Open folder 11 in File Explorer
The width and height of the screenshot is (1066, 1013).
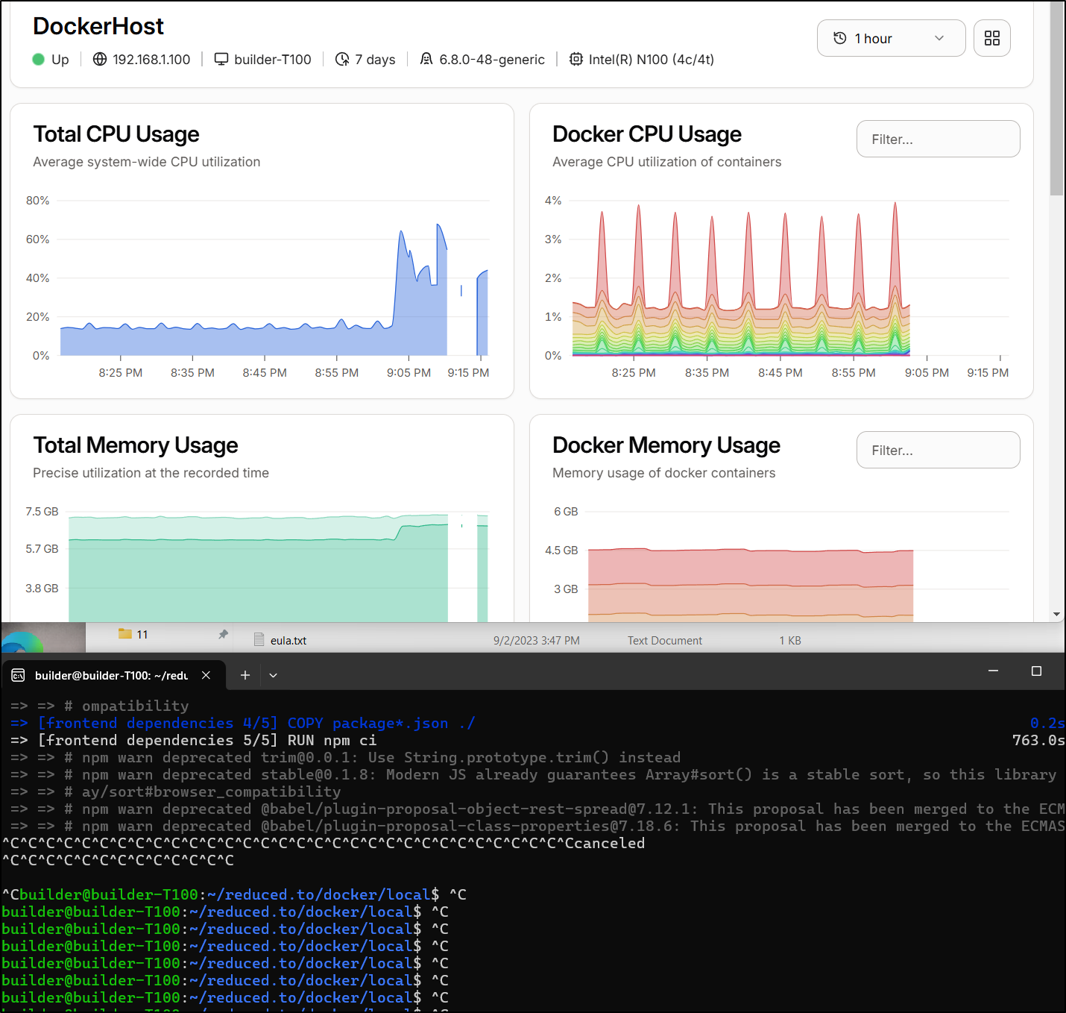pyautogui.click(x=134, y=634)
